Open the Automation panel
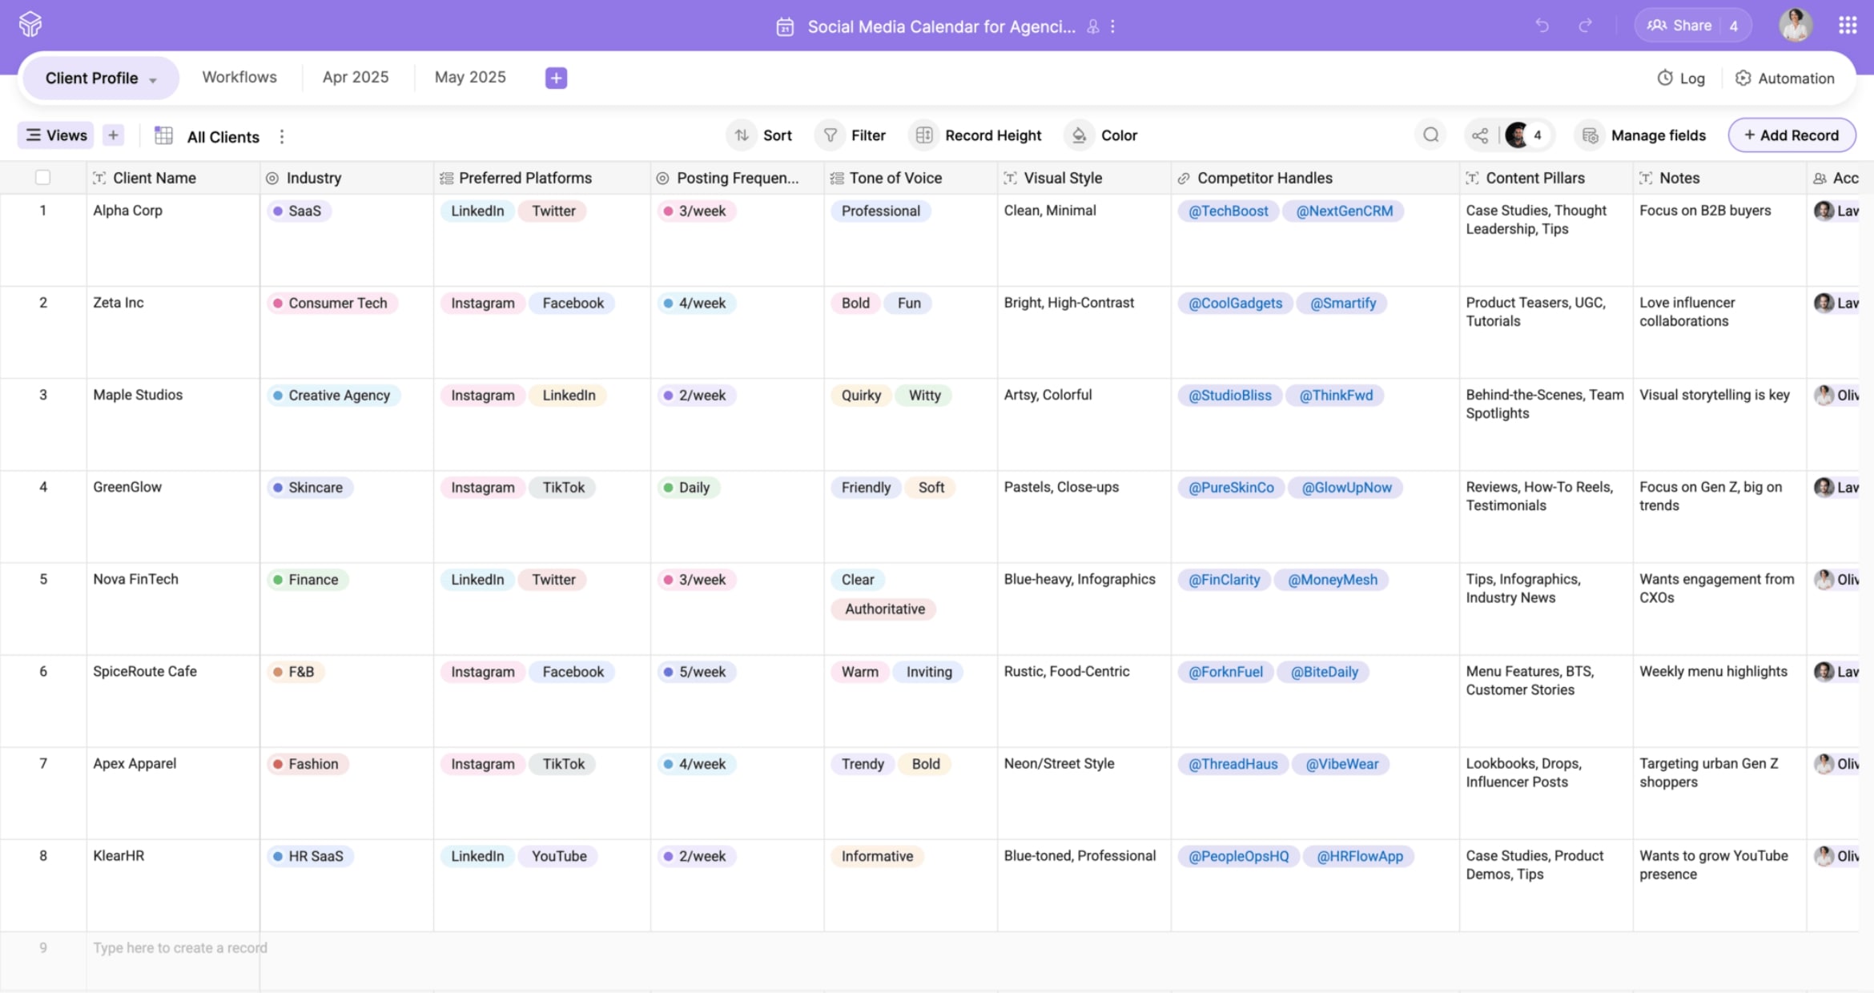1874x993 pixels. coord(1784,78)
